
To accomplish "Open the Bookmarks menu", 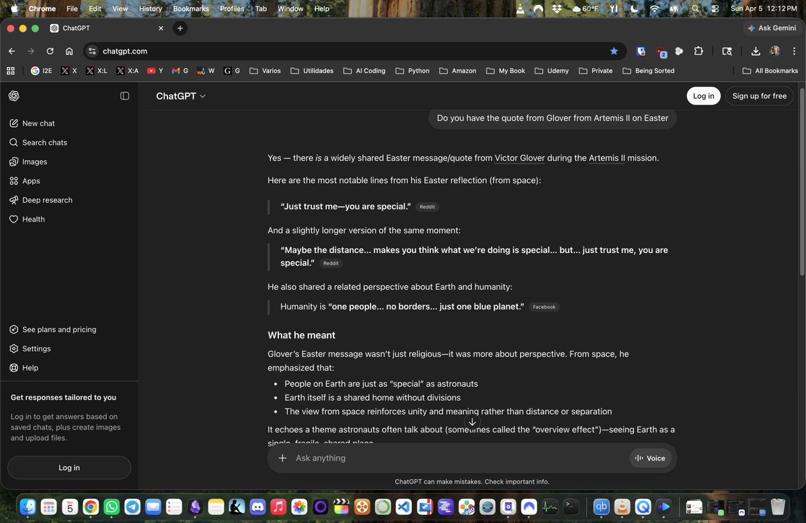I will [x=191, y=9].
